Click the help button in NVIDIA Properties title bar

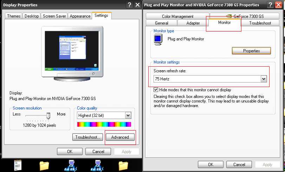point(271,5)
